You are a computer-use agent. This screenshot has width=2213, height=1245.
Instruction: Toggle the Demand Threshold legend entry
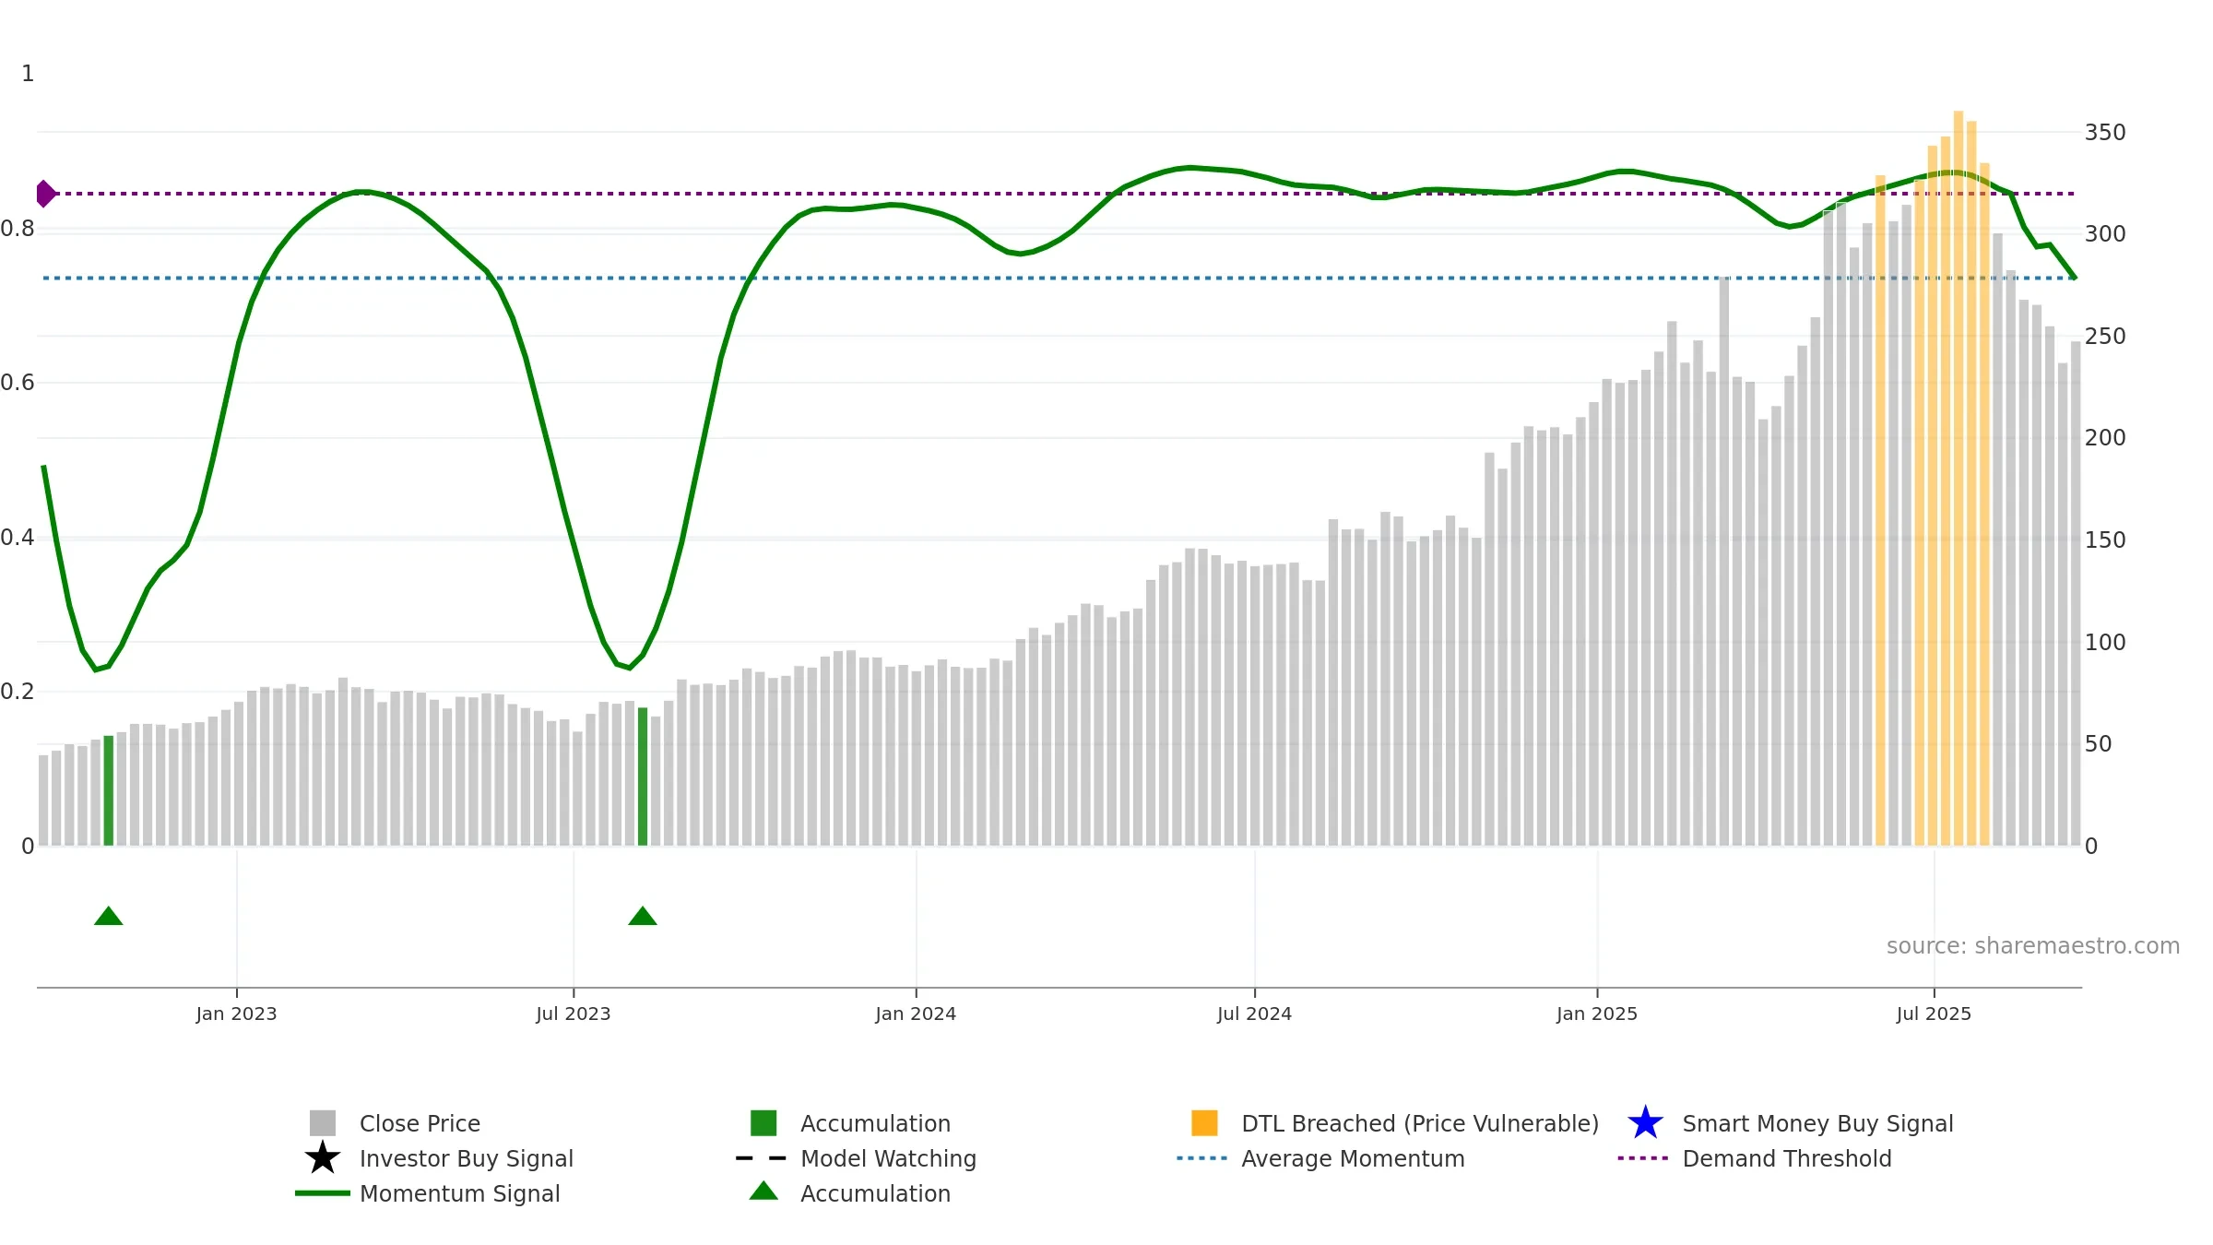pos(1755,1158)
